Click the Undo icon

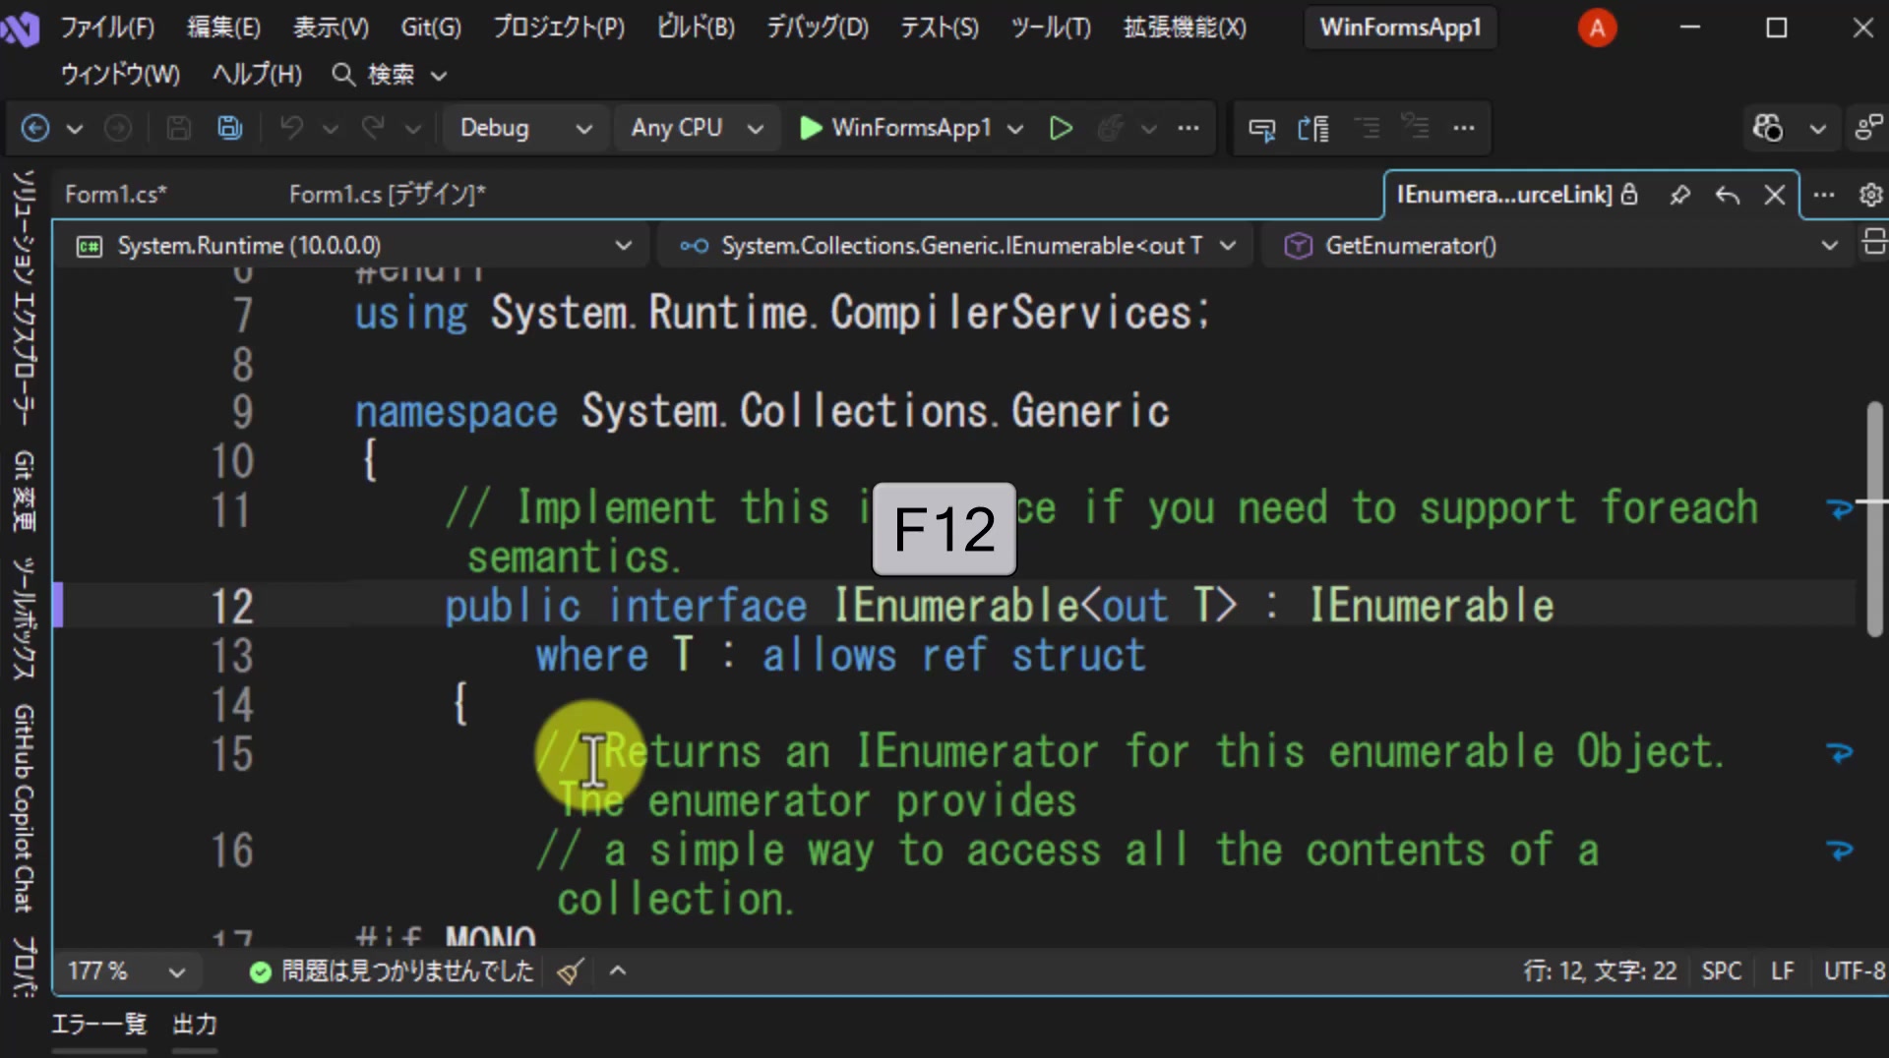tap(291, 128)
